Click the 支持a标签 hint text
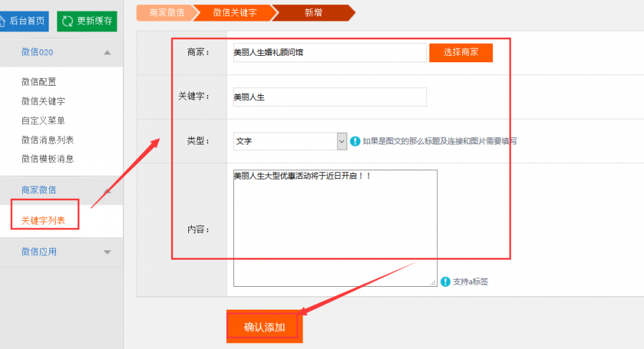 pos(470,282)
